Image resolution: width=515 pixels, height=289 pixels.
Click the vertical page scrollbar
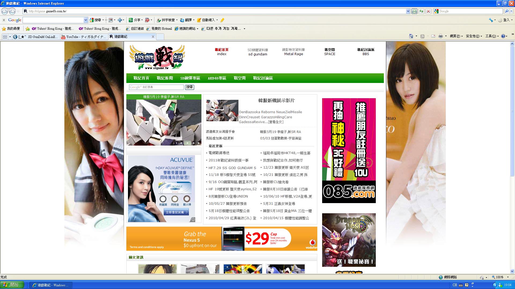point(512,157)
